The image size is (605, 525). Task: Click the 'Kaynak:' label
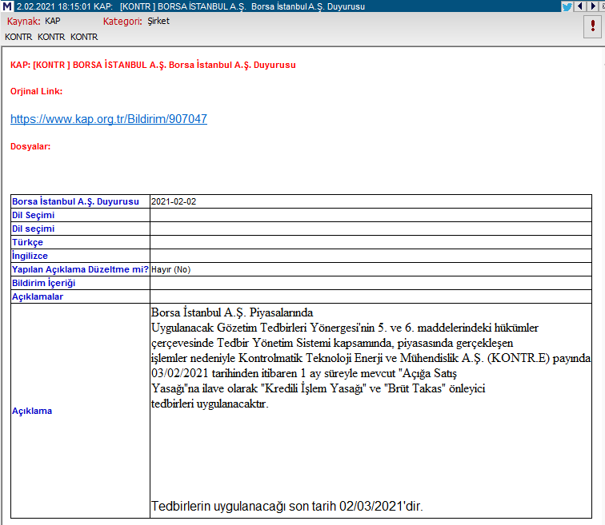coord(24,22)
